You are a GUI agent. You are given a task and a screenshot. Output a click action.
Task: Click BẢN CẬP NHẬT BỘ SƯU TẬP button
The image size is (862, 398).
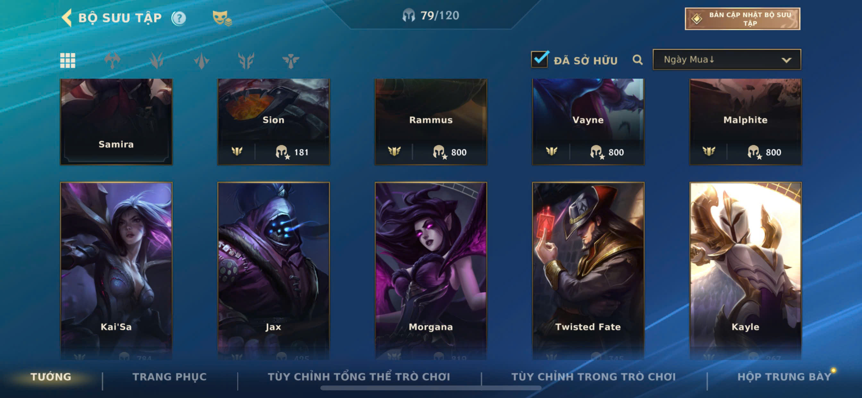(742, 19)
